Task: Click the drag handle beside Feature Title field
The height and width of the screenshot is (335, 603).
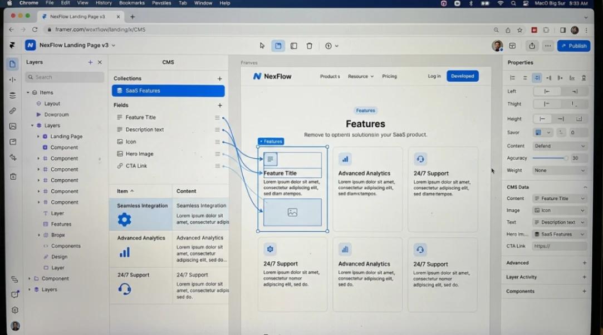Action: tap(217, 117)
